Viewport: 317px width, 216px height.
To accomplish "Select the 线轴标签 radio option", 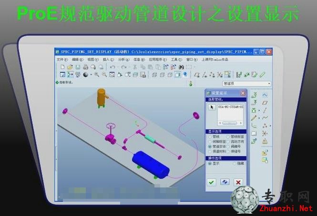I will point(210,141).
